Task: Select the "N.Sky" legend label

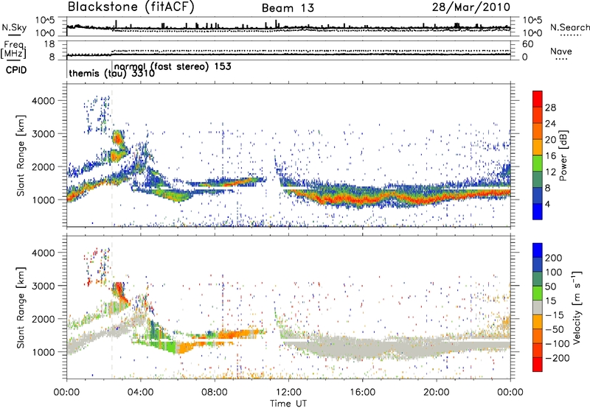Action: coord(14,27)
